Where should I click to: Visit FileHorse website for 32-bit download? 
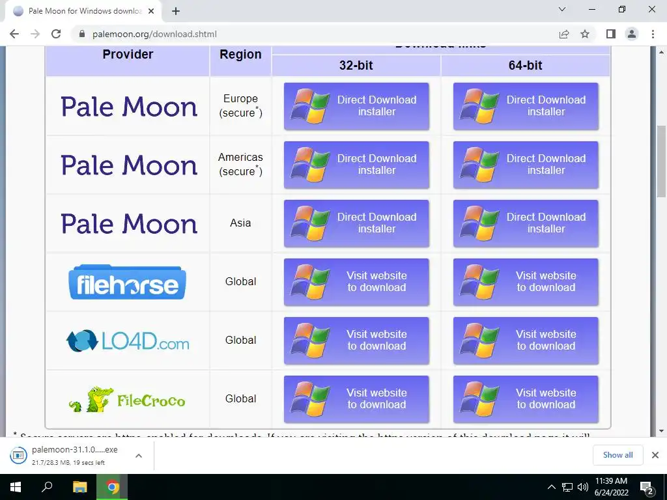(x=356, y=282)
